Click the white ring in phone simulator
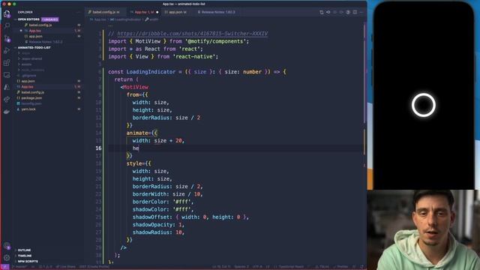Viewport: 480px width, 270px height. click(x=423, y=105)
